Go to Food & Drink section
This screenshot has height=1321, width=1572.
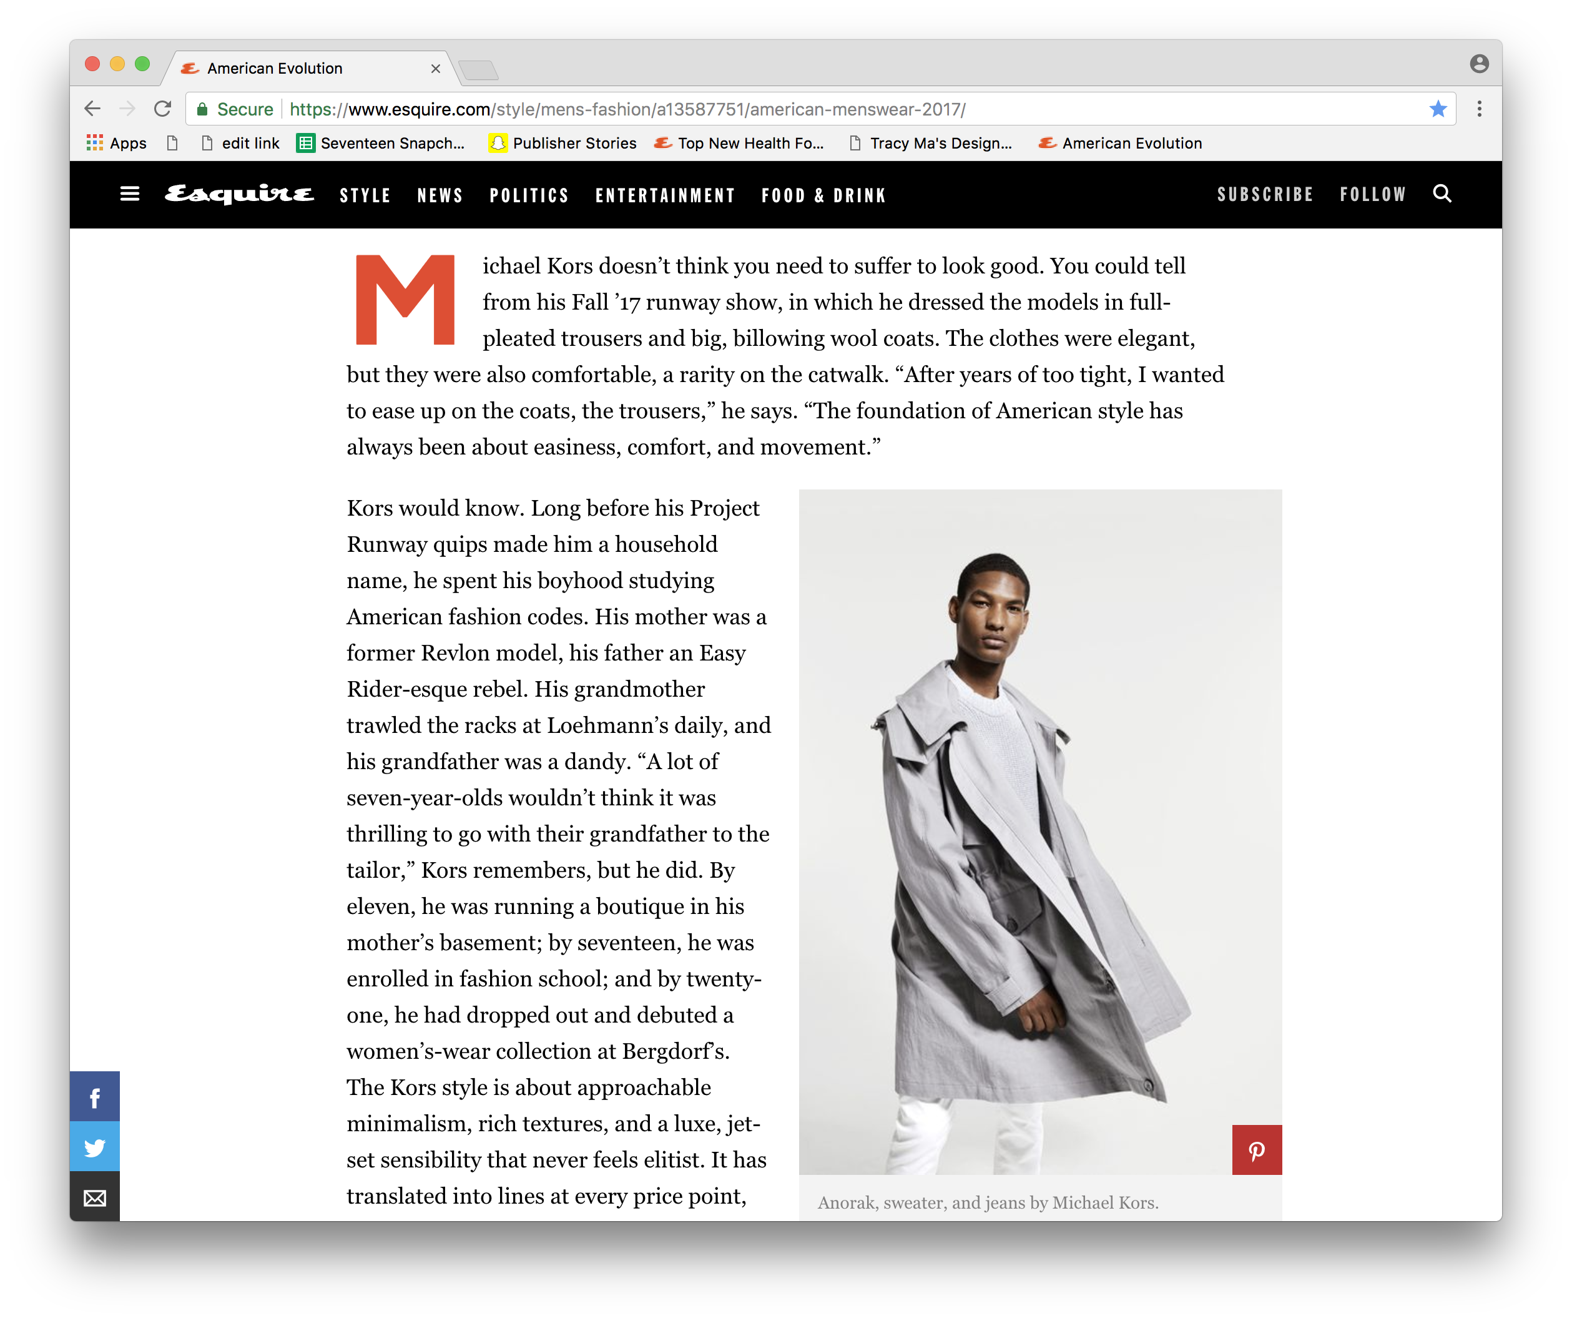[x=824, y=195]
